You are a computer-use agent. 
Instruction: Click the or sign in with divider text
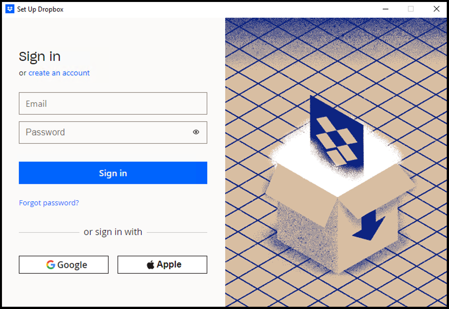click(113, 232)
